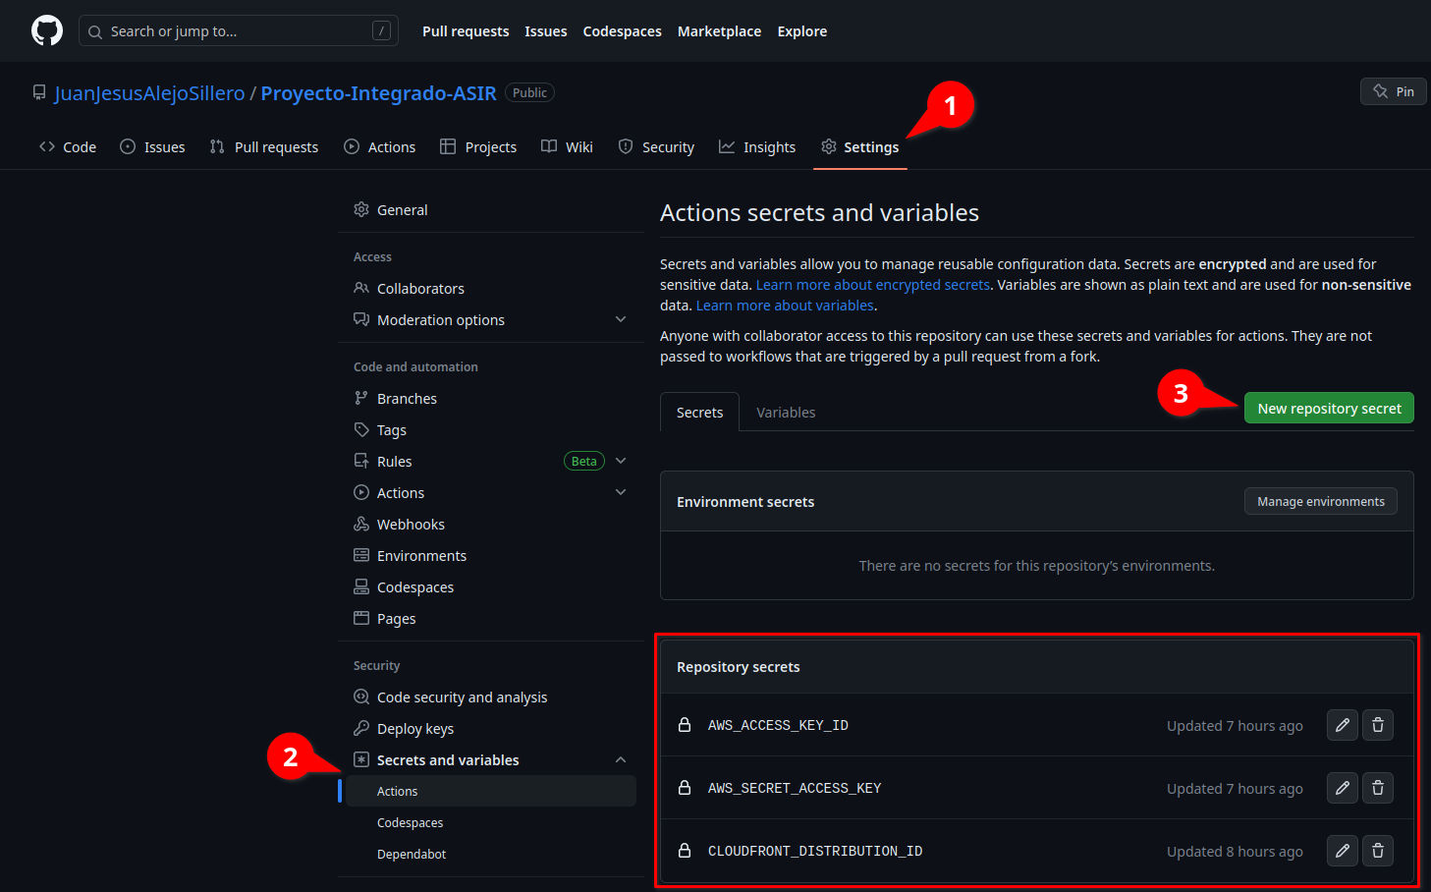Image resolution: width=1431 pixels, height=892 pixels.
Task: Select Dependabot under Secrets and variables
Action: [491, 854]
